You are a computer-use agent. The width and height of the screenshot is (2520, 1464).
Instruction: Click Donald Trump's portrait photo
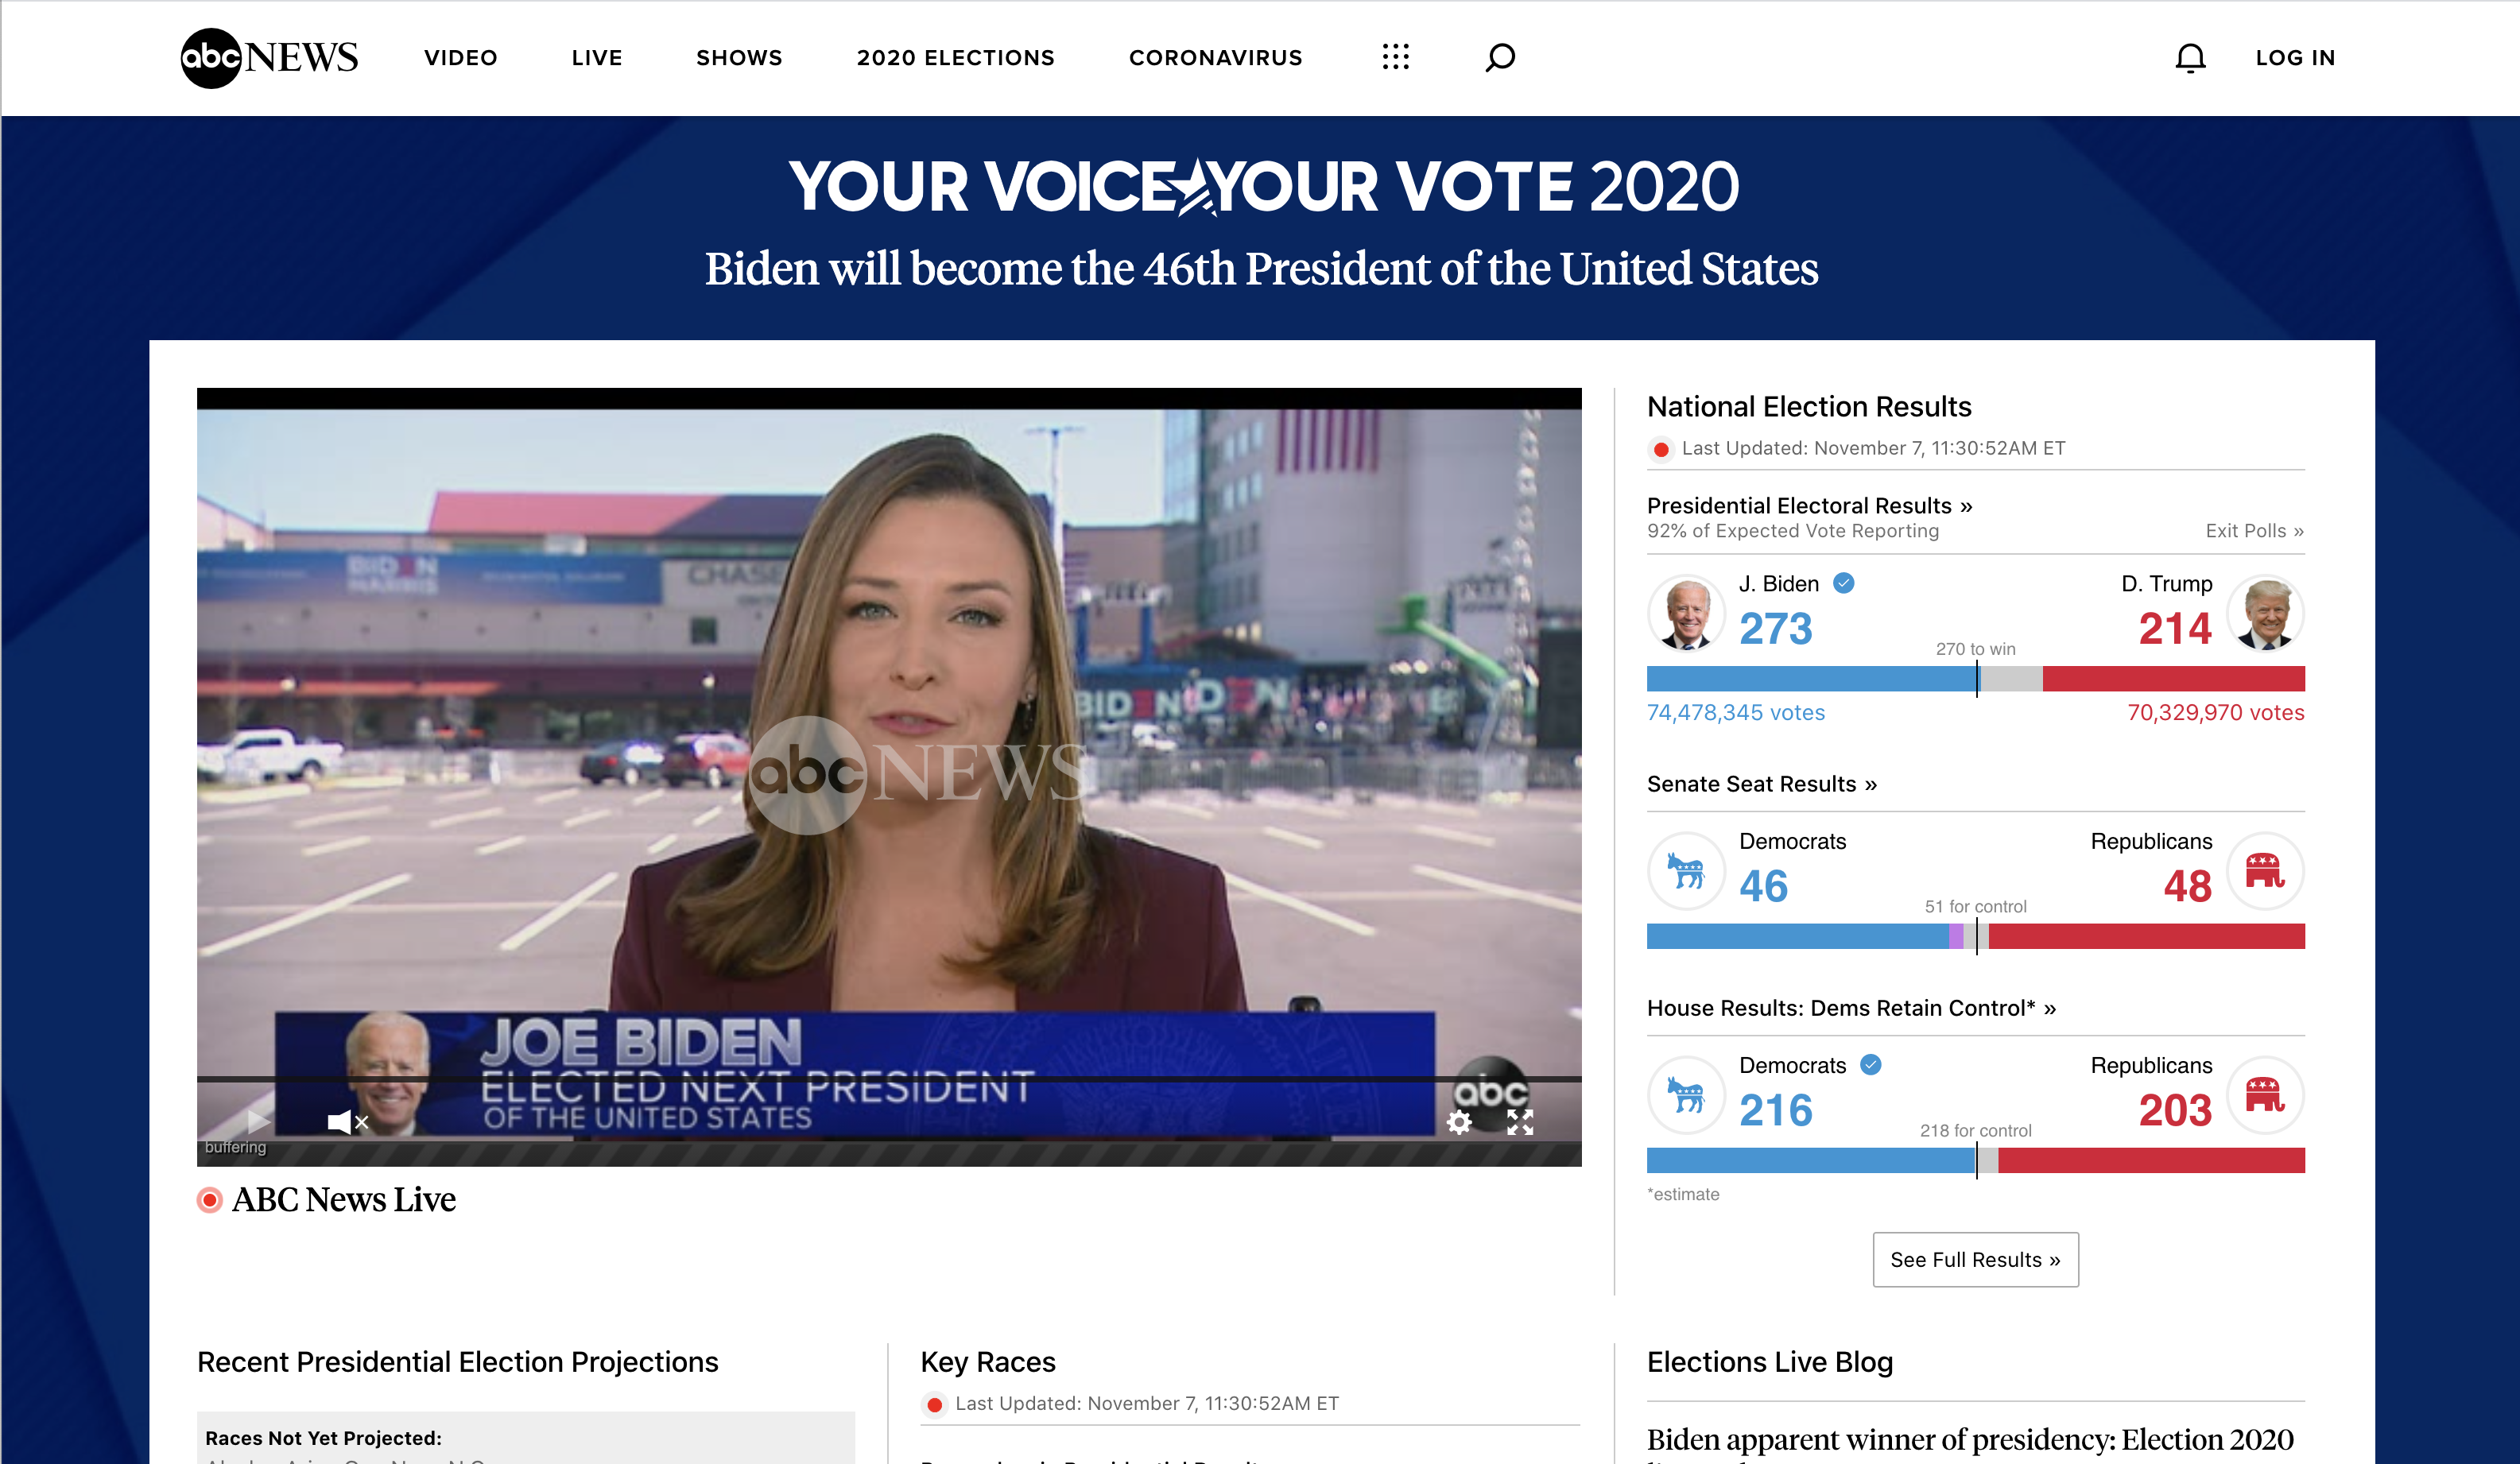(x=2265, y=613)
